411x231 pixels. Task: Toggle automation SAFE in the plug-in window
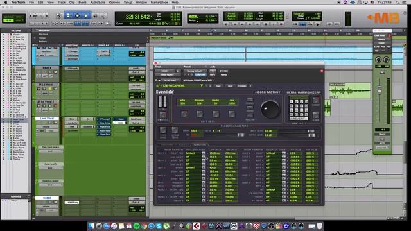coord(213,74)
